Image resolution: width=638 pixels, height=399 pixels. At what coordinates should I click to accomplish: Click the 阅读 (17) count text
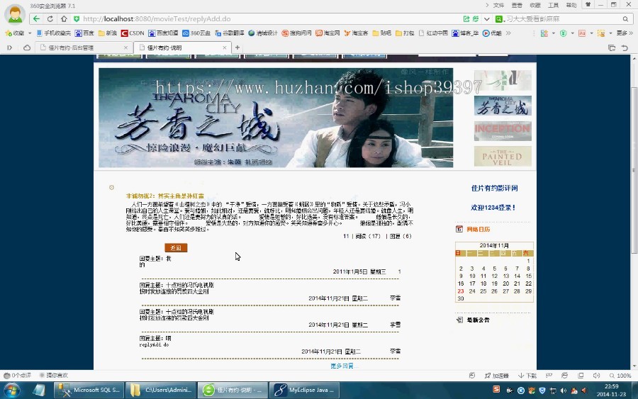point(368,236)
